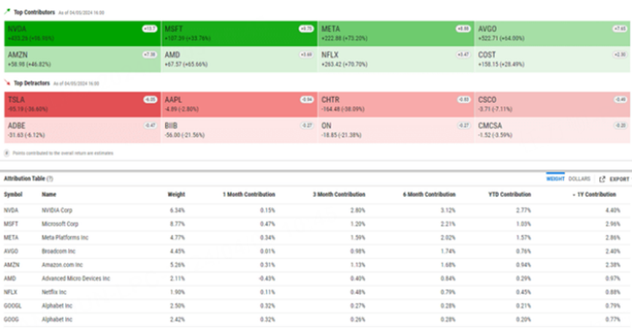Click Microsoft Corp name cell

click(x=60, y=224)
